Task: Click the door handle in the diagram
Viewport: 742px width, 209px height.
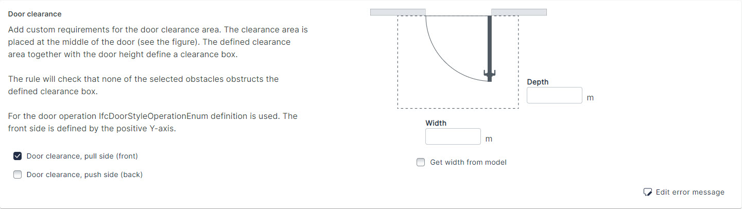Action: (x=489, y=75)
